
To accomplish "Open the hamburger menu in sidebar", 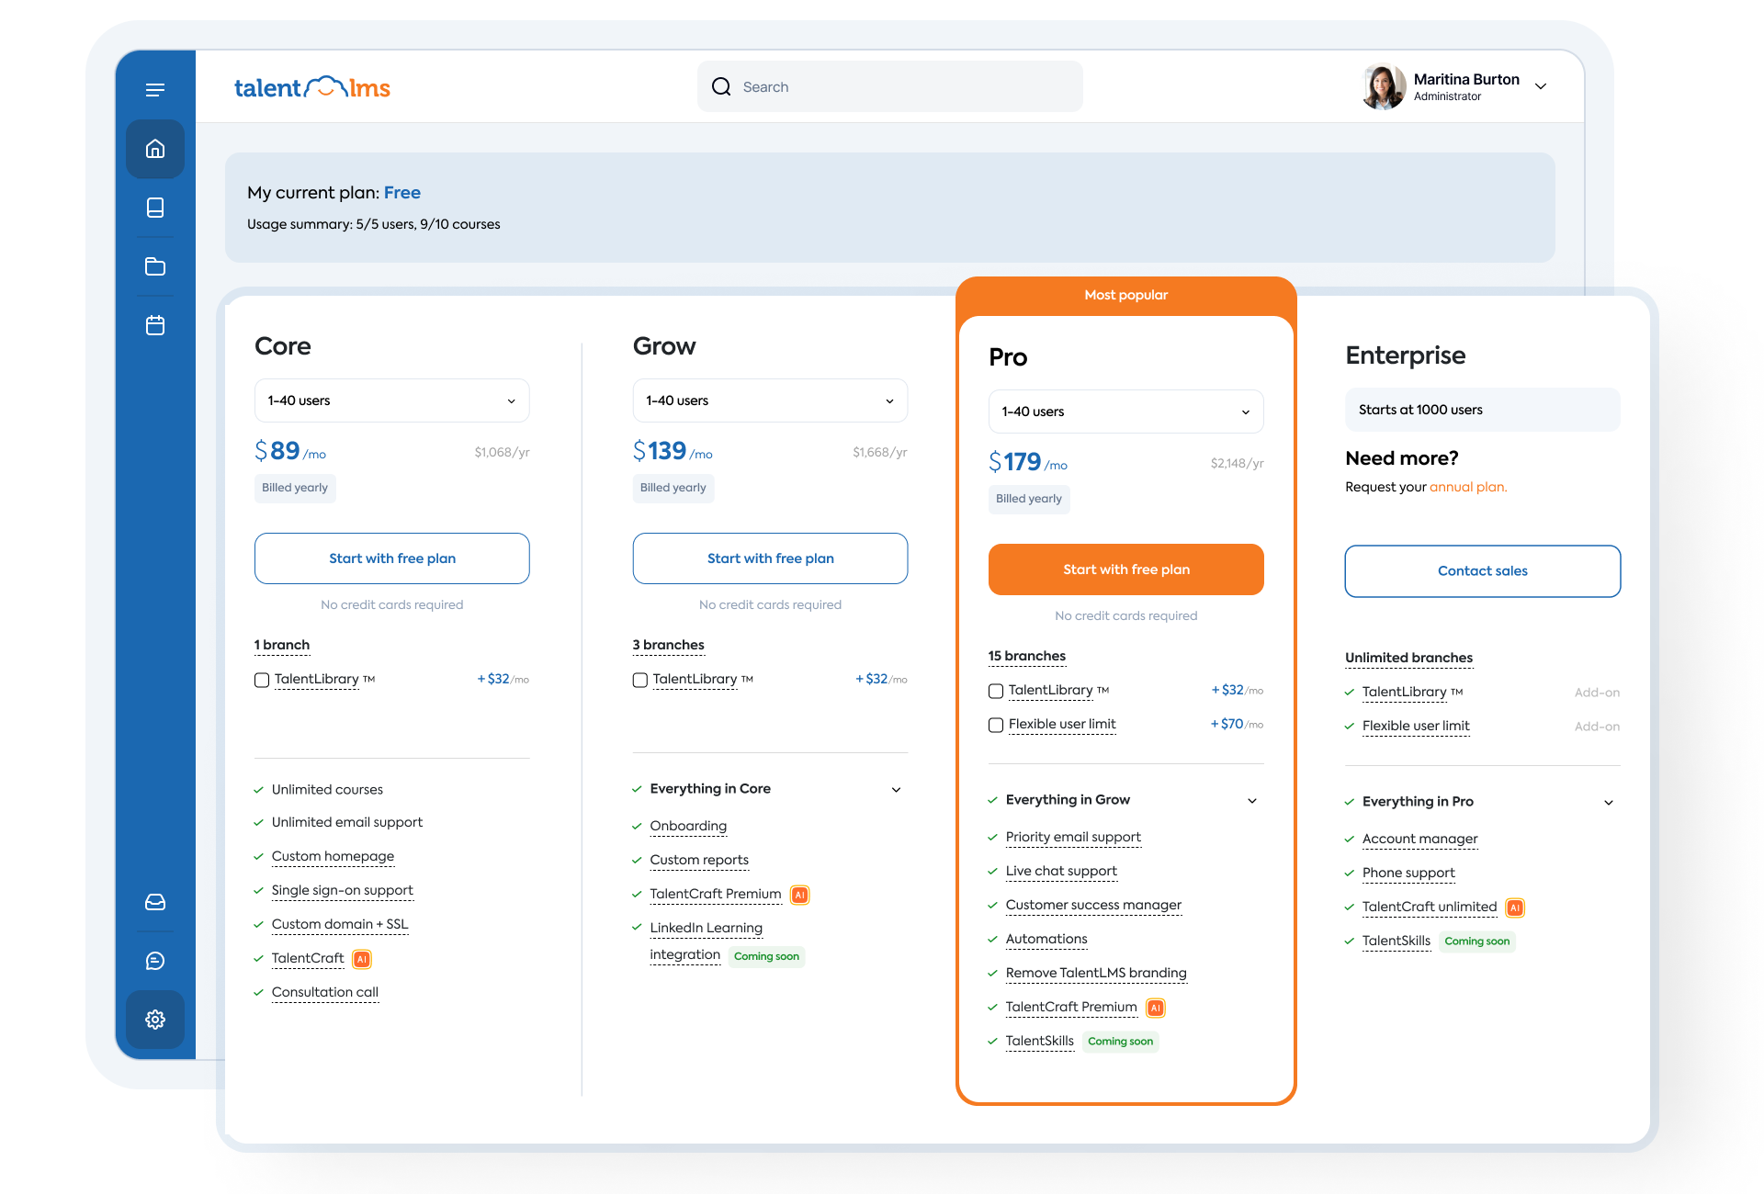I will click(155, 89).
